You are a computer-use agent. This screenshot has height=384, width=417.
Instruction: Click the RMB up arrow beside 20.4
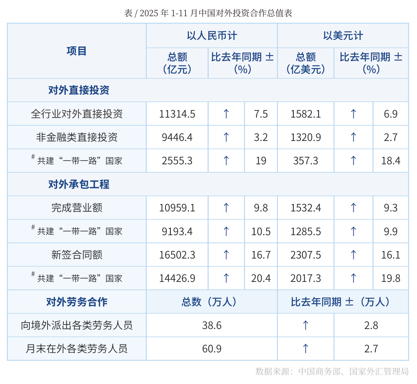tap(226, 278)
